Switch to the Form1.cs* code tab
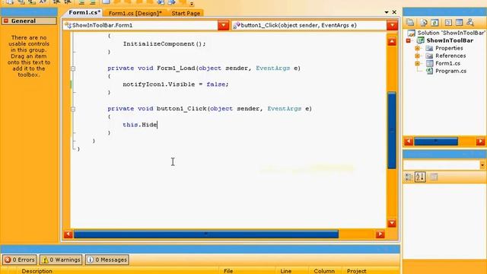487x274 pixels. 84,12
